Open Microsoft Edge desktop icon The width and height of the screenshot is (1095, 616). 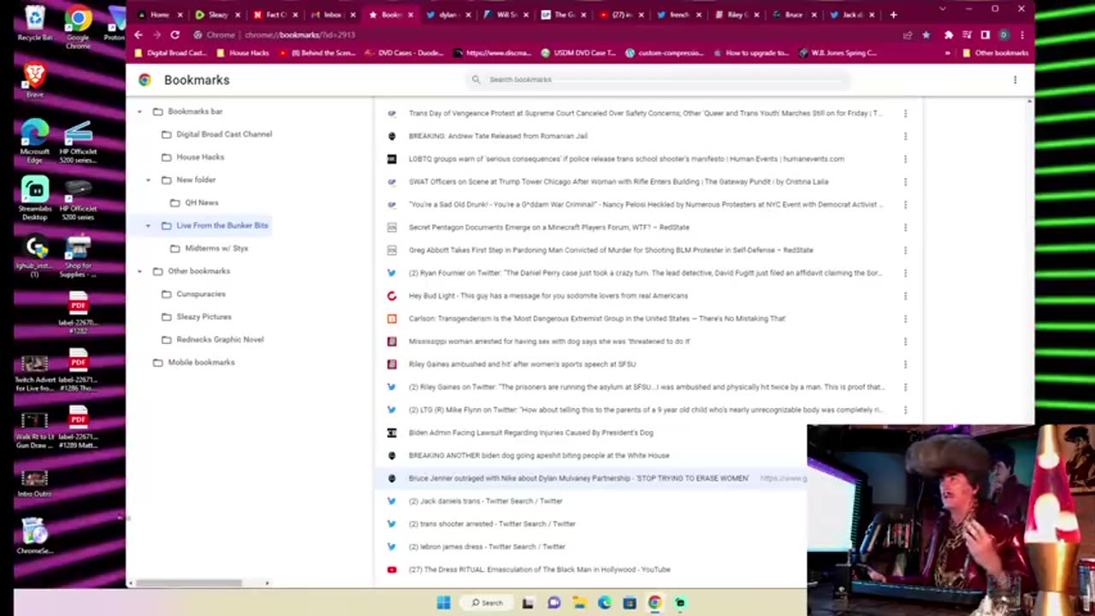coord(34,140)
